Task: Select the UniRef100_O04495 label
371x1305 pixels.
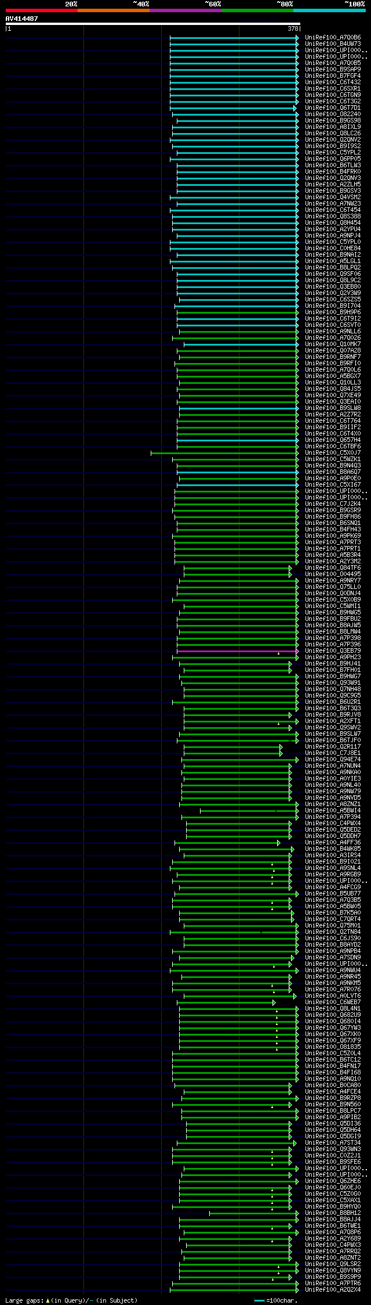Action: [x=333, y=574]
